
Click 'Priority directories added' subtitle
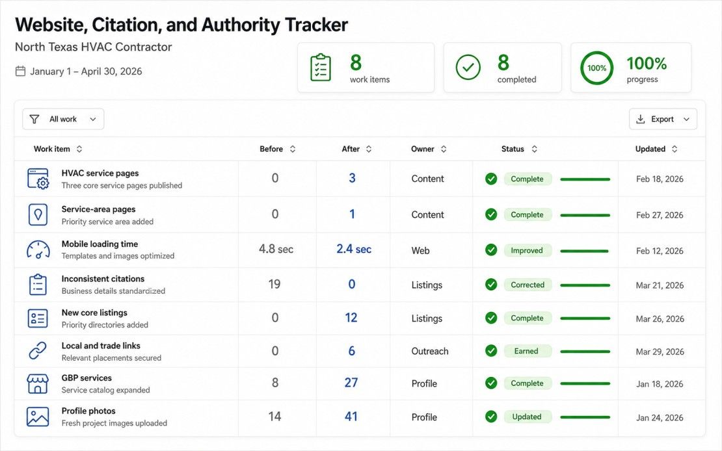pos(105,325)
